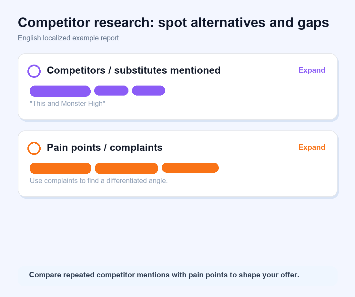Image resolution: width=355 pixels, height=297 pixels.
Task: Click the Pain points / complaints heading
Action: (105, 148)
